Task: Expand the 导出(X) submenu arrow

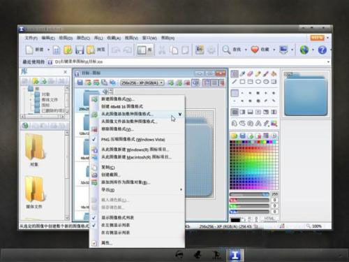Action: 181,190
